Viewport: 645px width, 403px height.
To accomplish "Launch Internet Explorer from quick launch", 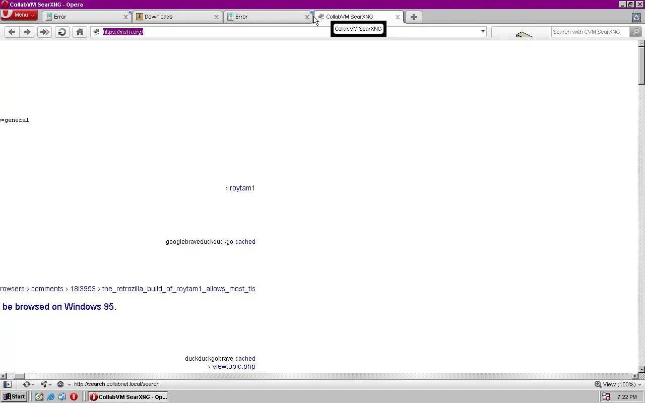I will [x=51, y=396].
